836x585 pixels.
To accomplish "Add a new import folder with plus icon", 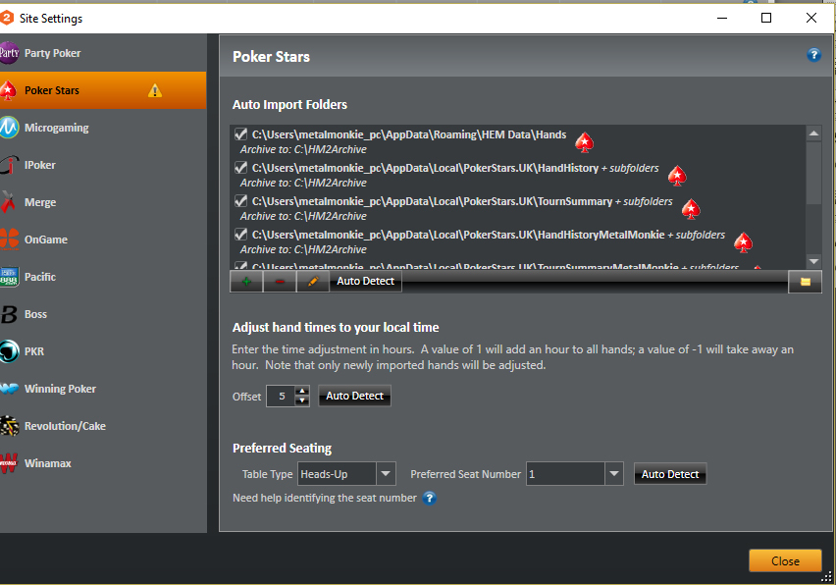I will pos(246,281).
